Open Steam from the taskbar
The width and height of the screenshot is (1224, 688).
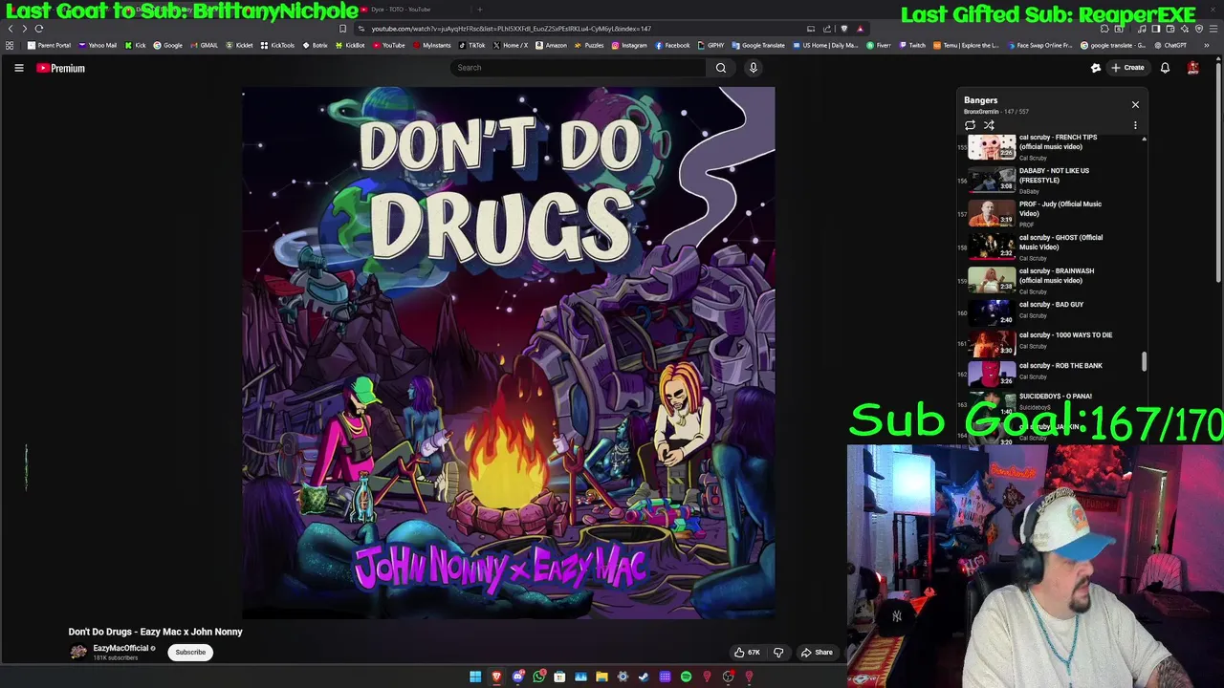point(644,677)
